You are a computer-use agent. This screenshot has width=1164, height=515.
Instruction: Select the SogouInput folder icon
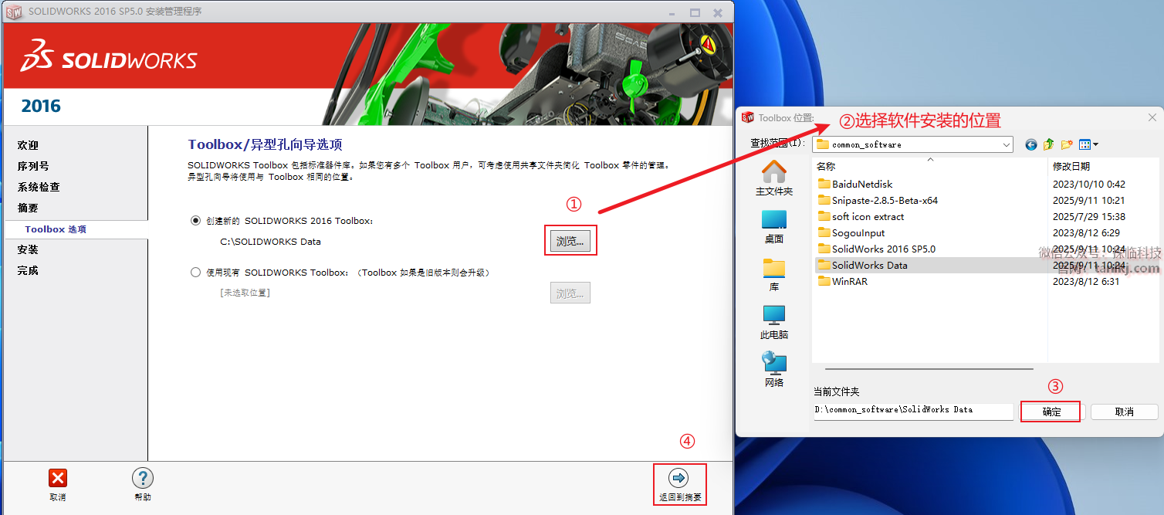point(824,233)
